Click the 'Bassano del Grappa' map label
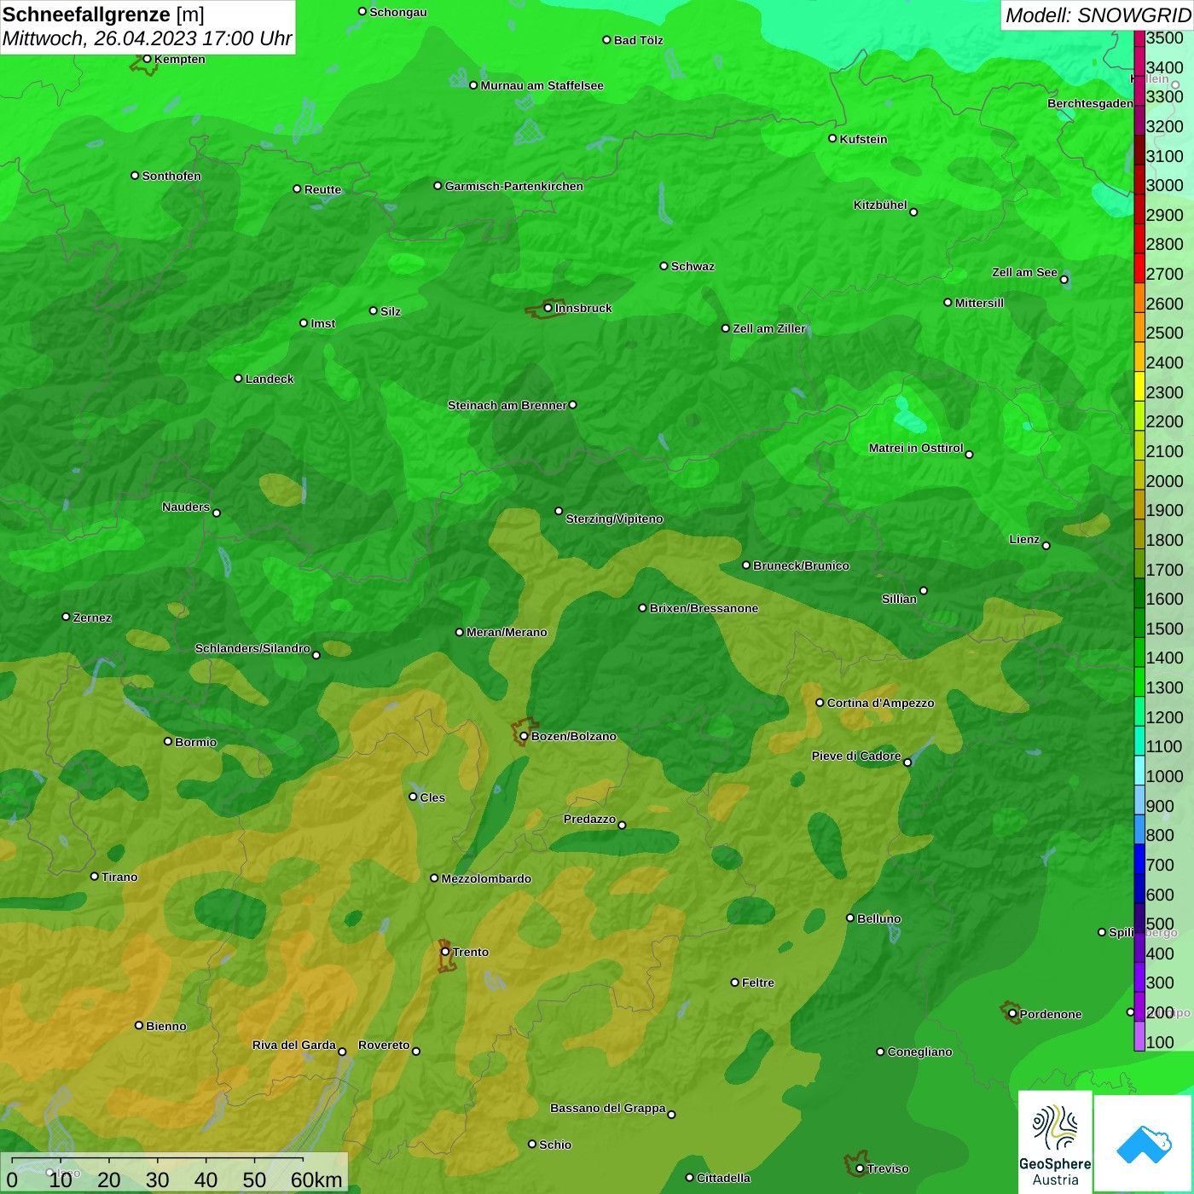 click(608, 1108)
